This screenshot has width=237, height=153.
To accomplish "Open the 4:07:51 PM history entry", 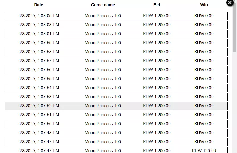I will click(x=116, y=115).
